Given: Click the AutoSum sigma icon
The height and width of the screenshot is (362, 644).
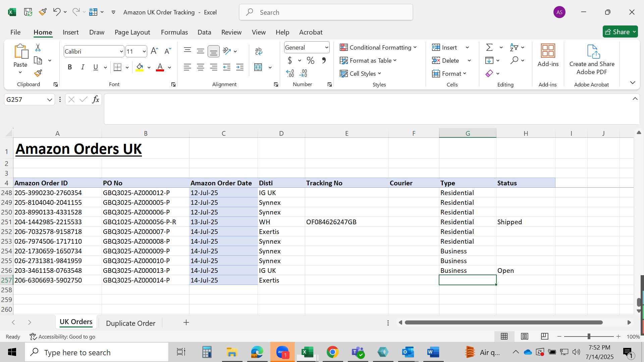Looking at the screenshot, I should click(489, 47).
